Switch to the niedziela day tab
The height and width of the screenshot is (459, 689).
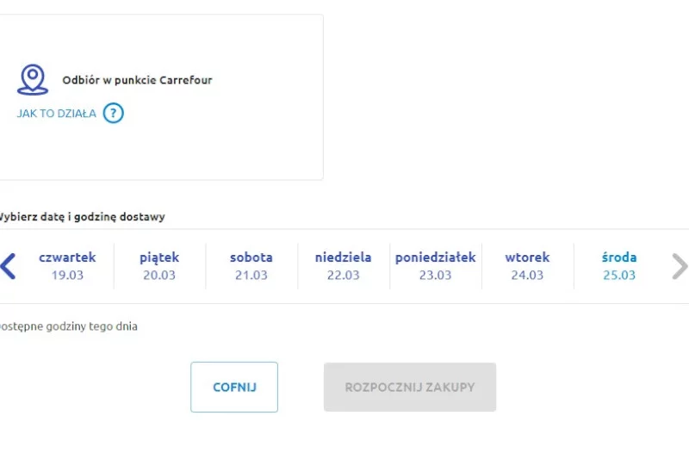(x=343, y=266)
